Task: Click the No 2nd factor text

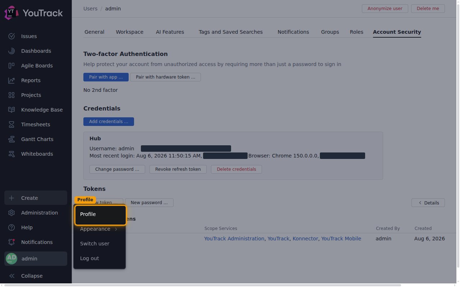Action: tap(101, 90)
